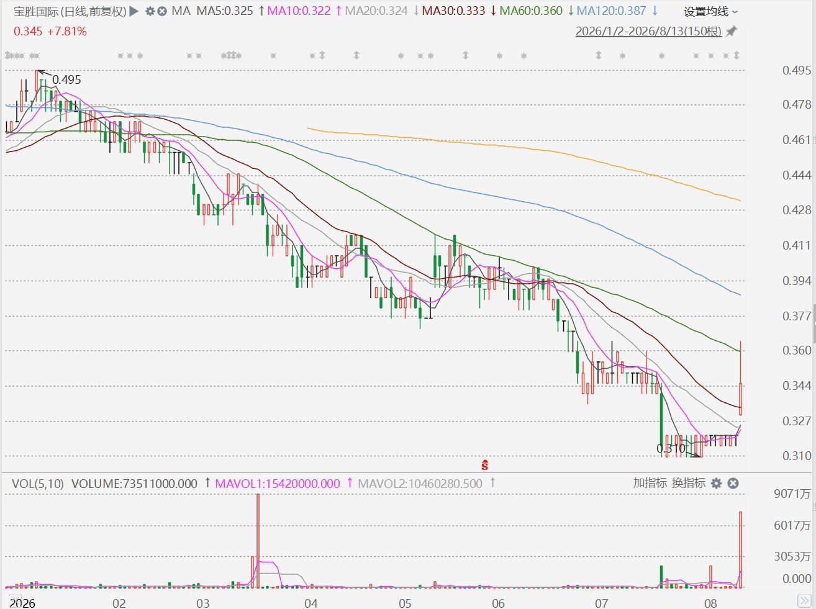
Task: Click the 0.411 price axis label
Action: (797, 245)
